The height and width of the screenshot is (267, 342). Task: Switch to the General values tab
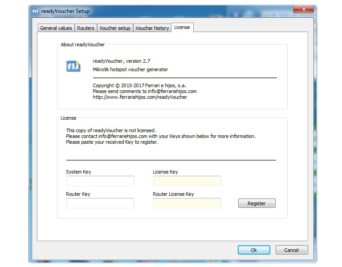pyautogui.click(x=56, y=28)
